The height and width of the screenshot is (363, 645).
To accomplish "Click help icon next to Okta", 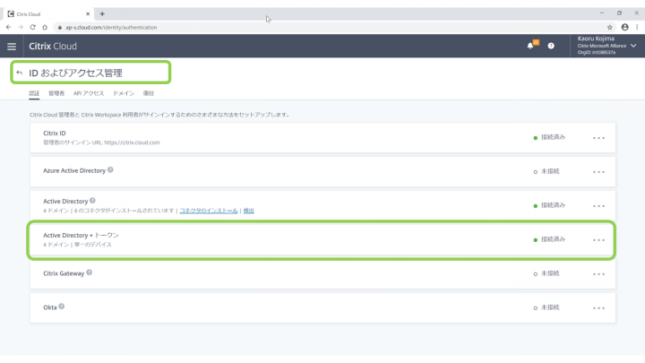I will pyautogui.click(x=62, y=307).
